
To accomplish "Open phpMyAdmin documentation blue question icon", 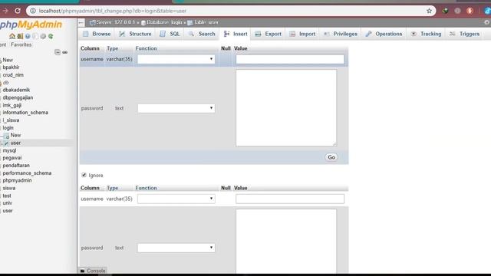I will (28, 36).
